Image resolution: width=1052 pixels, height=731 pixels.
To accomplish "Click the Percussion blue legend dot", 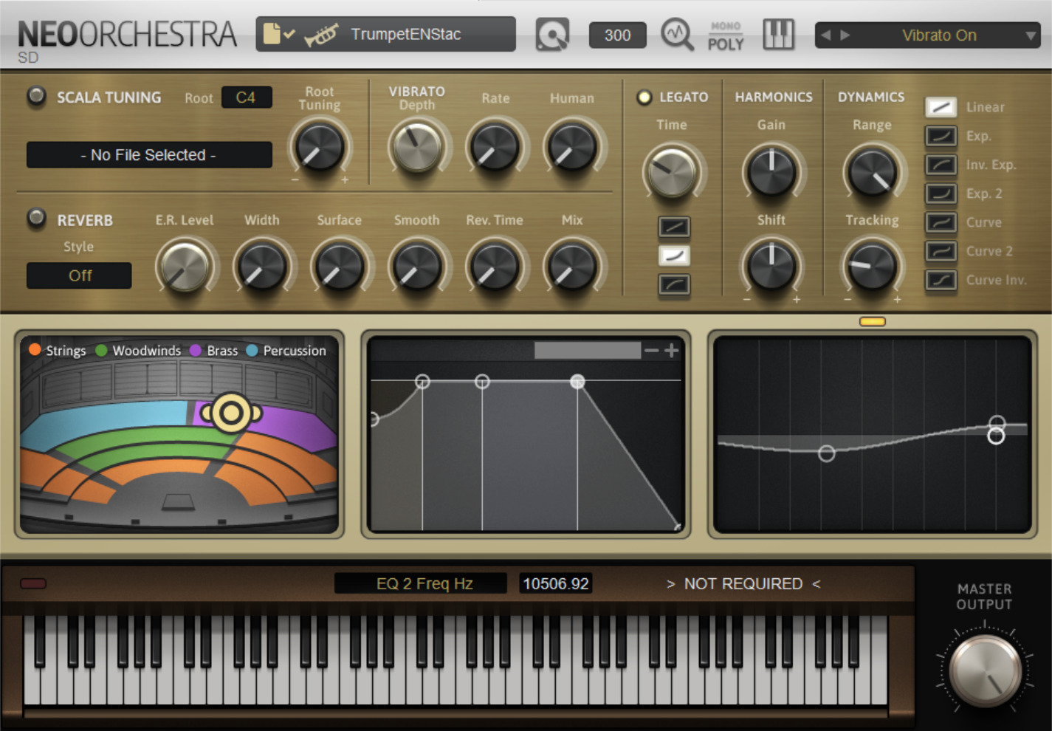I will (252, 350).
